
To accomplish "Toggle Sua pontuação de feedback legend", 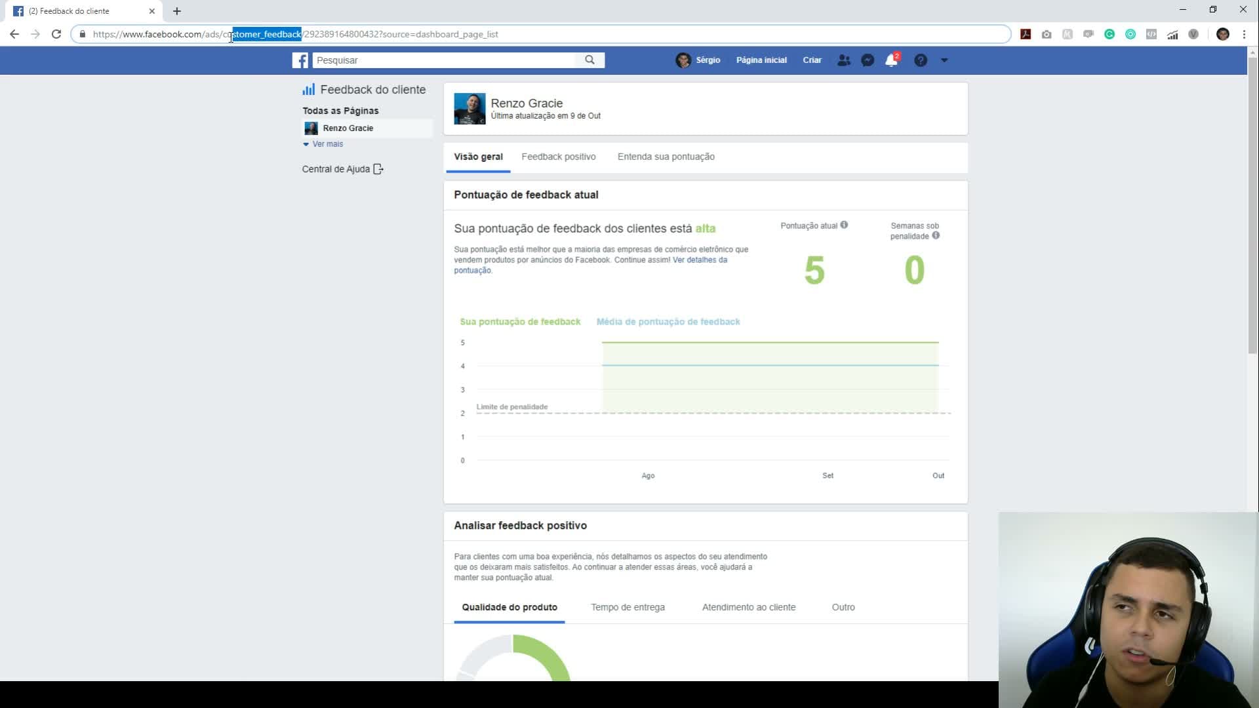I will 520,322.
